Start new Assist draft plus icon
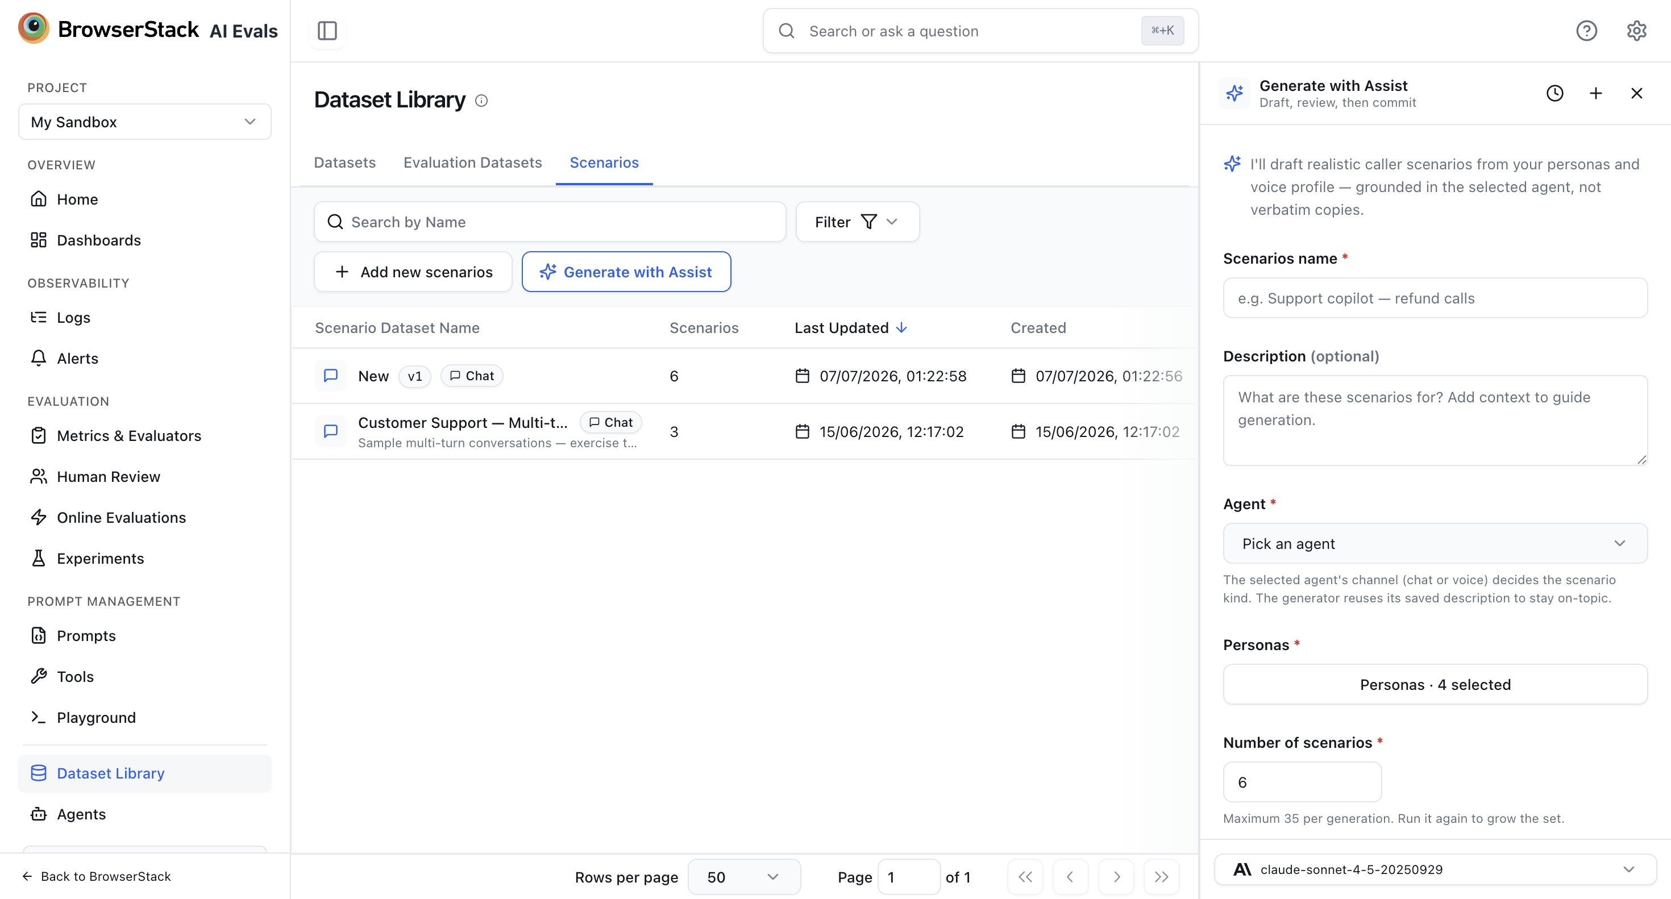Viewport: 1671px width, 899px height. click(x=1596, y=93)
